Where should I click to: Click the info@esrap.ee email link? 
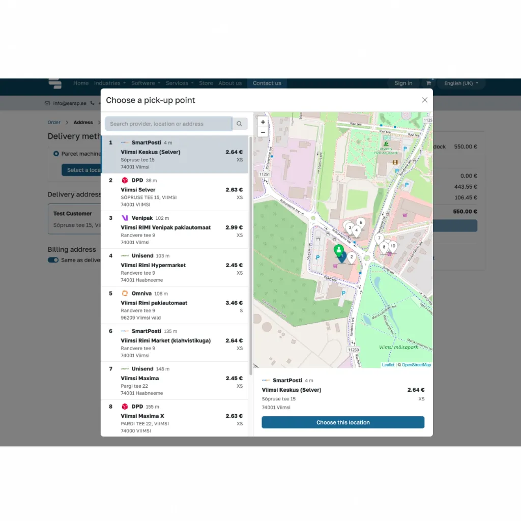[70, 103]
